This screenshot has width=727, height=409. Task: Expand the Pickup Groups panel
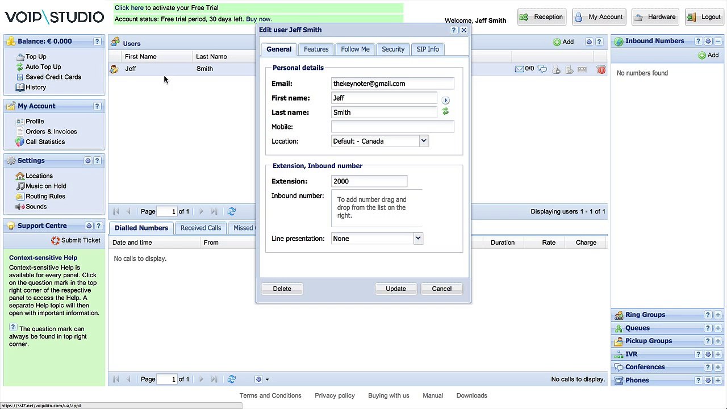pos(718,341)
